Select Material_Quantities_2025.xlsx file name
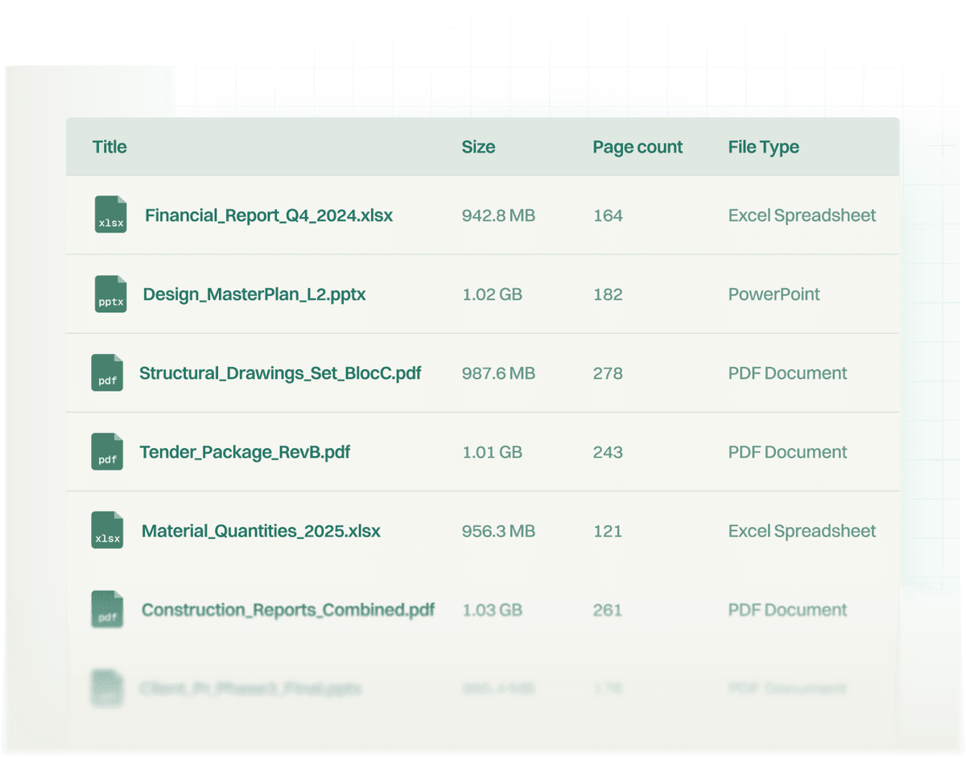The image size is (966, 757). [x=261, y=531]
